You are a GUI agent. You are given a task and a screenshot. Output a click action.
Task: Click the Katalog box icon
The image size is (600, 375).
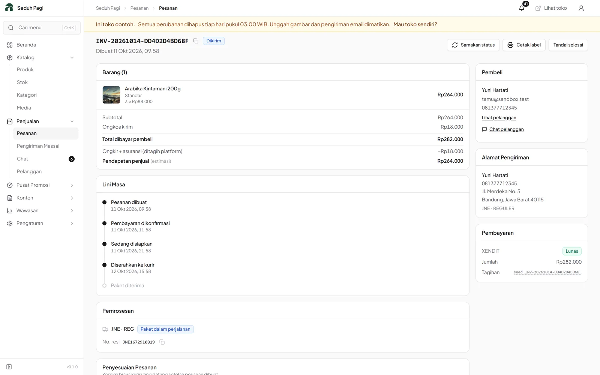[x=10, y=57]
